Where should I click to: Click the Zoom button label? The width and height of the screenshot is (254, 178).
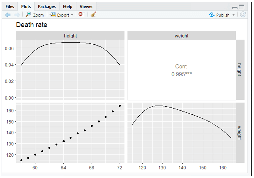[x=38, y=15]
